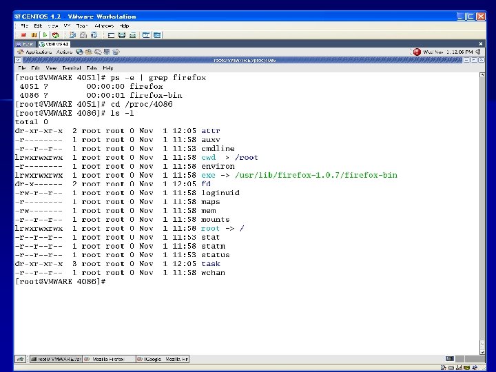
Task: Click the orange Suspend toolbar button
Action: (34, 35)
